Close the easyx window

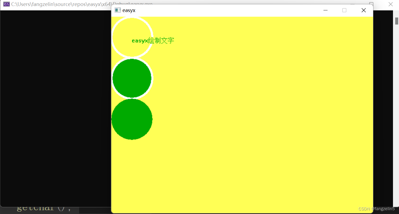(364, 10)
